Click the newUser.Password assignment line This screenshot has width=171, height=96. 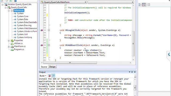coord(85,55)
